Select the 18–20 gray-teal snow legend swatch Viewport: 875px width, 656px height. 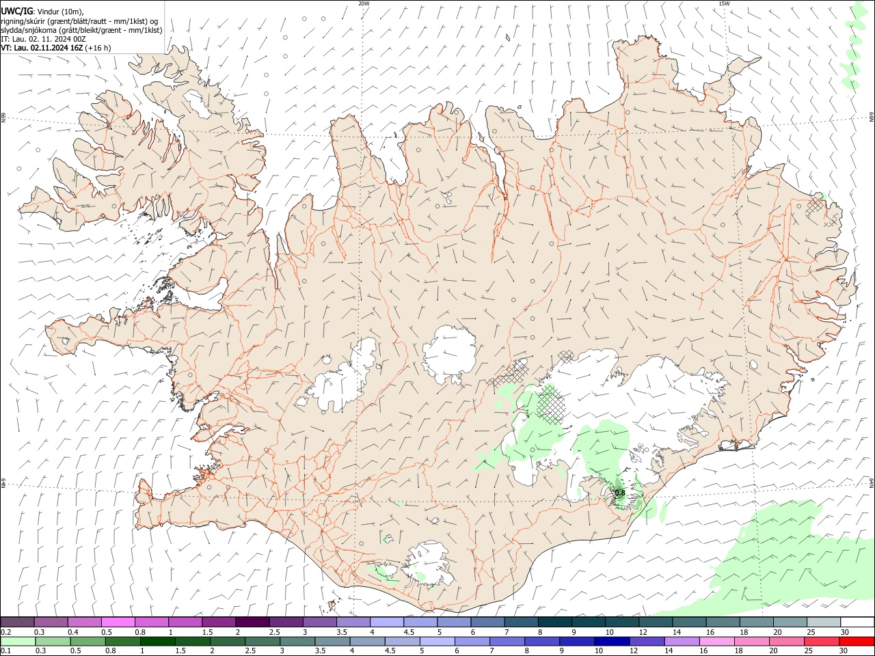click(757, 622)
